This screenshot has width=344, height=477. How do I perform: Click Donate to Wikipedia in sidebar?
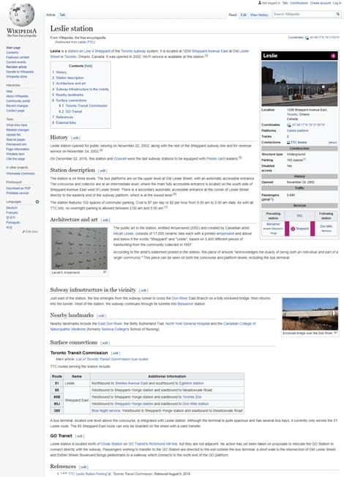20,72
